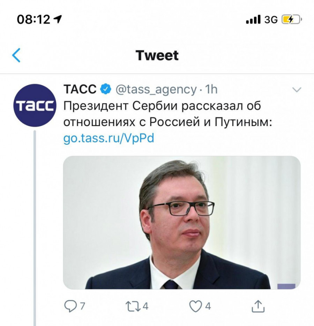Tap the 1h timestamp

click(x=211, y=90)
